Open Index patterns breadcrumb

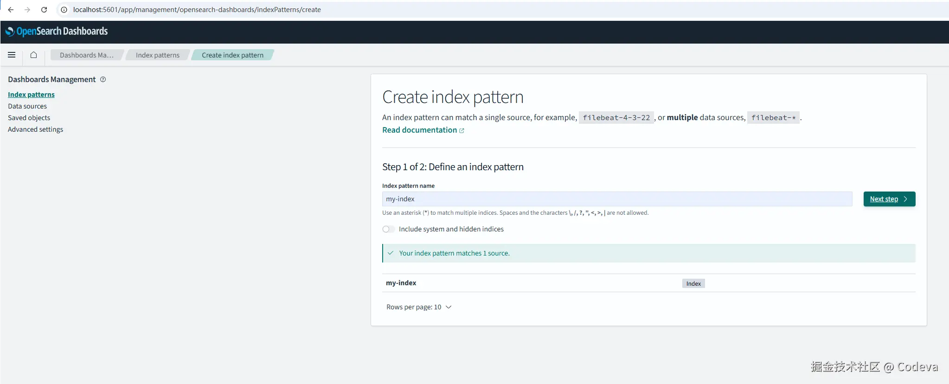coord(158,55)
